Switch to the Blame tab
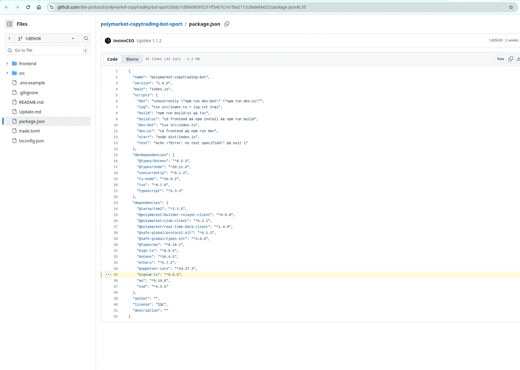This screenshot has height=370, width=520. [132, 59]
